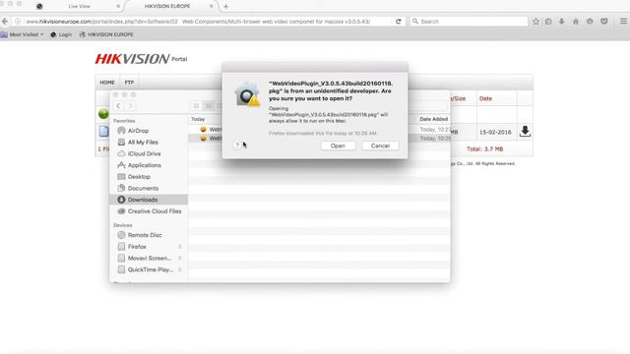Click the site info icon in address bar
630x354 pixels.
(x=18, y=22)
